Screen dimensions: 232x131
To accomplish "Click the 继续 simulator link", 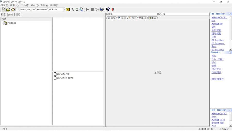I will click(x=214, y=66).
